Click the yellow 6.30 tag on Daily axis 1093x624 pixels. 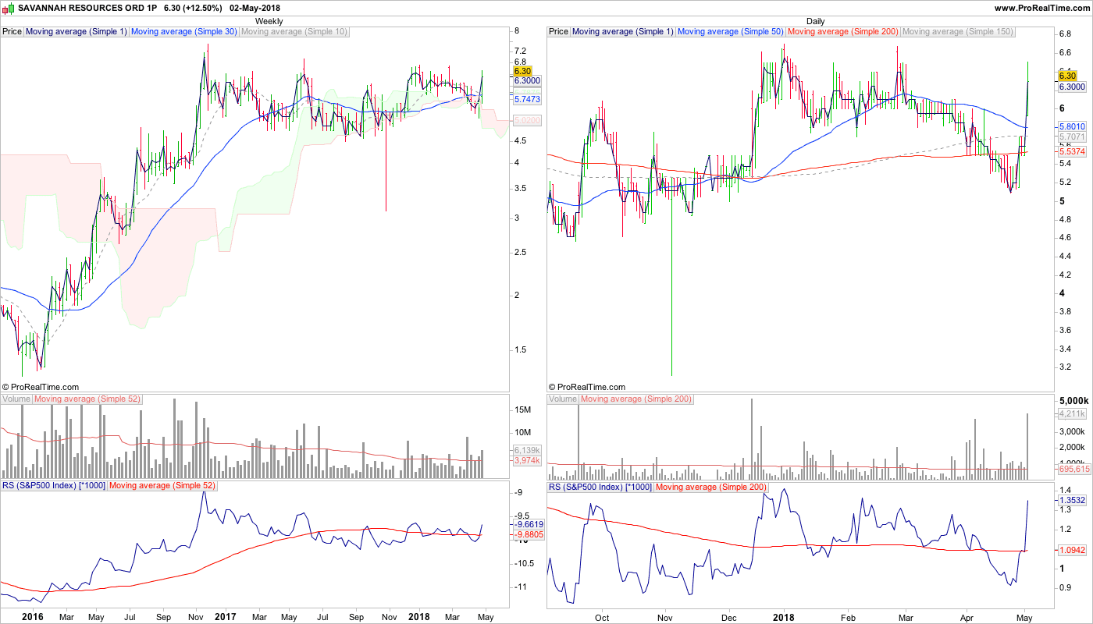[1067, 76]
